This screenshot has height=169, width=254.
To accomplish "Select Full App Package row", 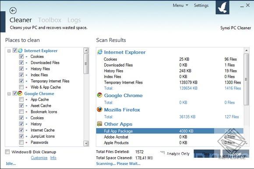I will click(169, 131).
